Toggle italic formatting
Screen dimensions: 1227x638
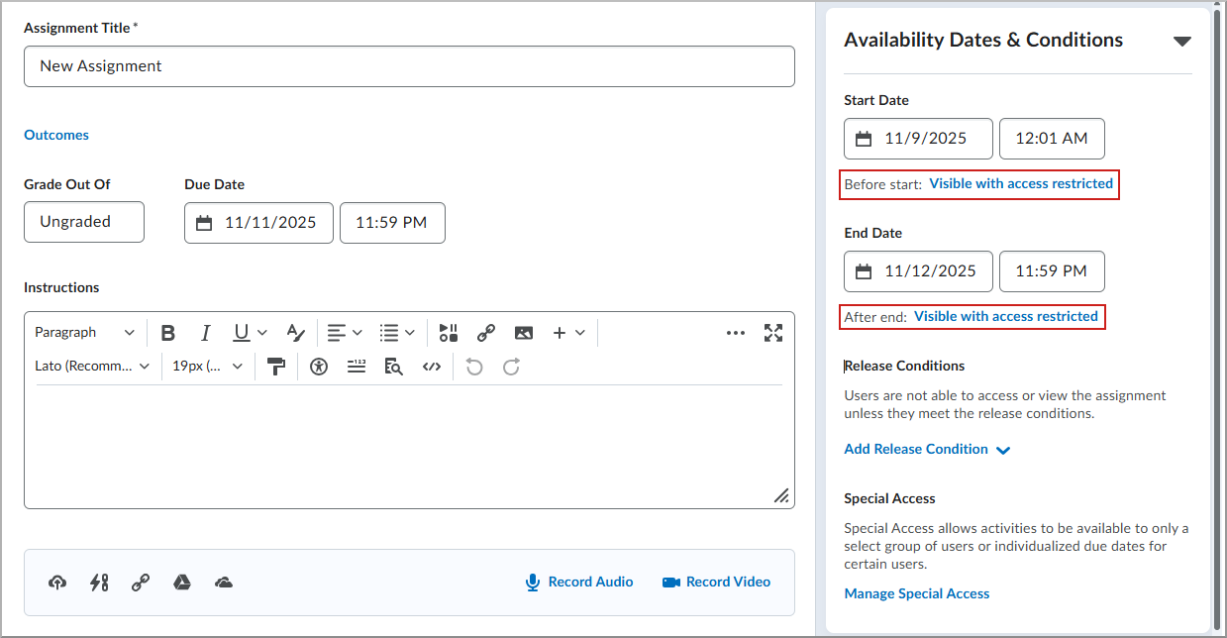(205, 332)
